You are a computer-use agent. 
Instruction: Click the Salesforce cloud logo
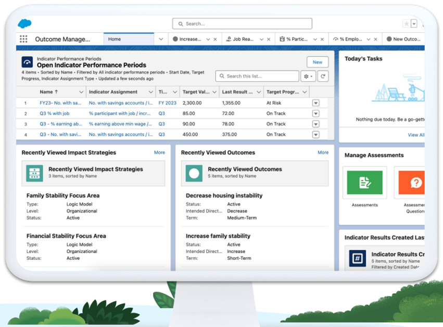(x=24, y=23)
